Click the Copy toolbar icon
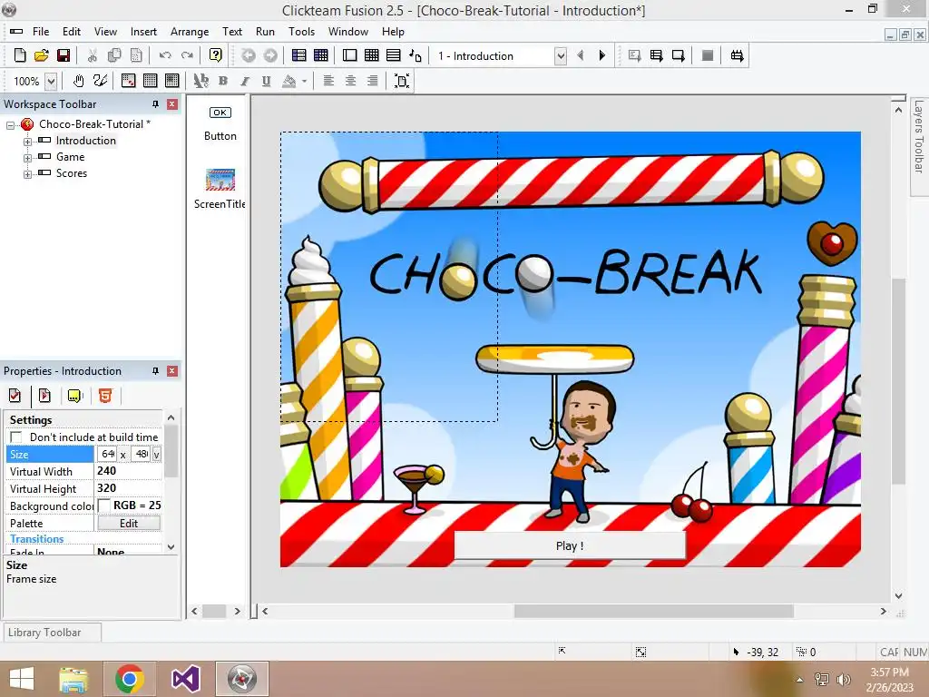Screen dimensions: 929x697 [x=114, y=55]
